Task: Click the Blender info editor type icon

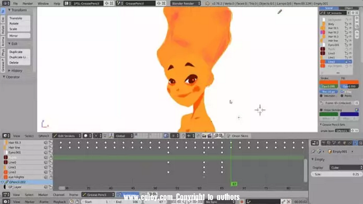Action: coord(6,3)
